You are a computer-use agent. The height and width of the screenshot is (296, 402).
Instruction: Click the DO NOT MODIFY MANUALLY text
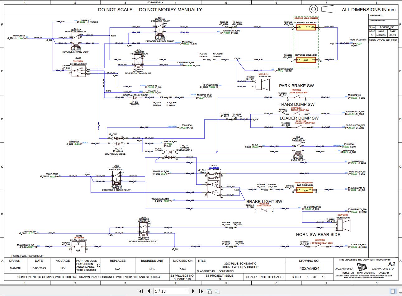170,10
